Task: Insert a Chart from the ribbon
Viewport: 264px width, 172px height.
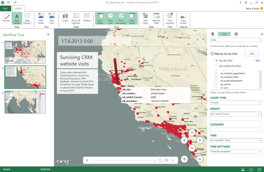Action: pos(65,17)
